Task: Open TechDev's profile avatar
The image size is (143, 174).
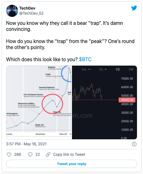Action: 12,11
